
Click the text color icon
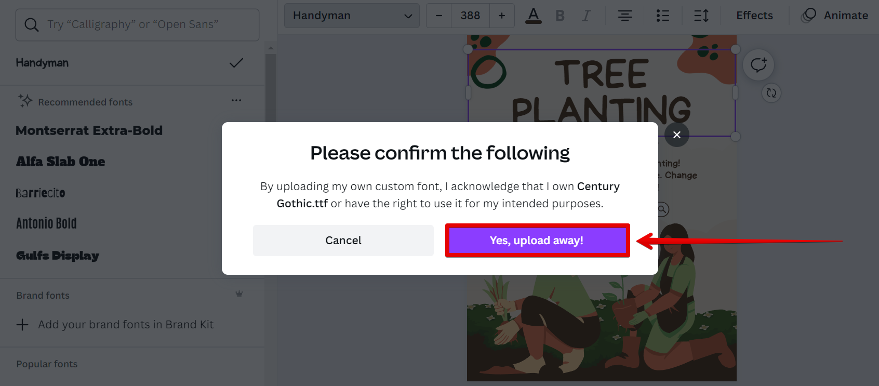(534, 16)
